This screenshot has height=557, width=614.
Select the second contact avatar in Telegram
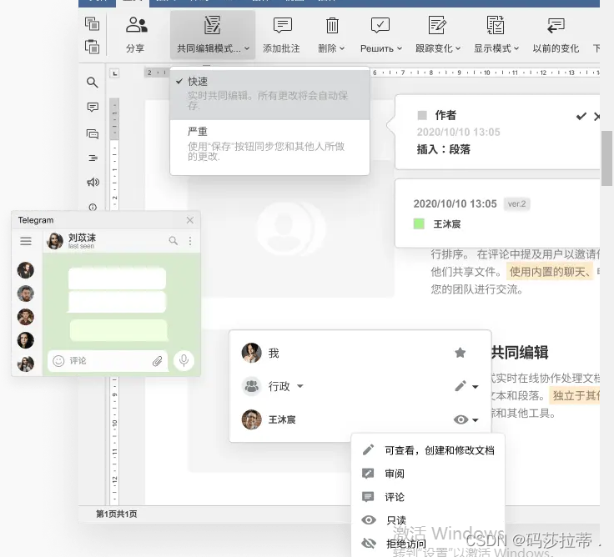[26, 294]
